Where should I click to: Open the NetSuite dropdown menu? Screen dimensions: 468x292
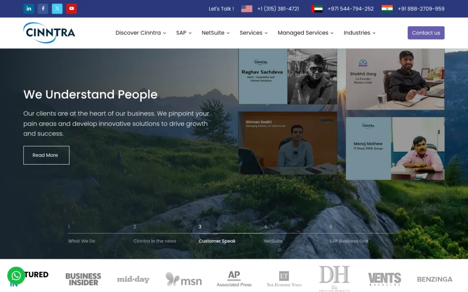(216, 33)
